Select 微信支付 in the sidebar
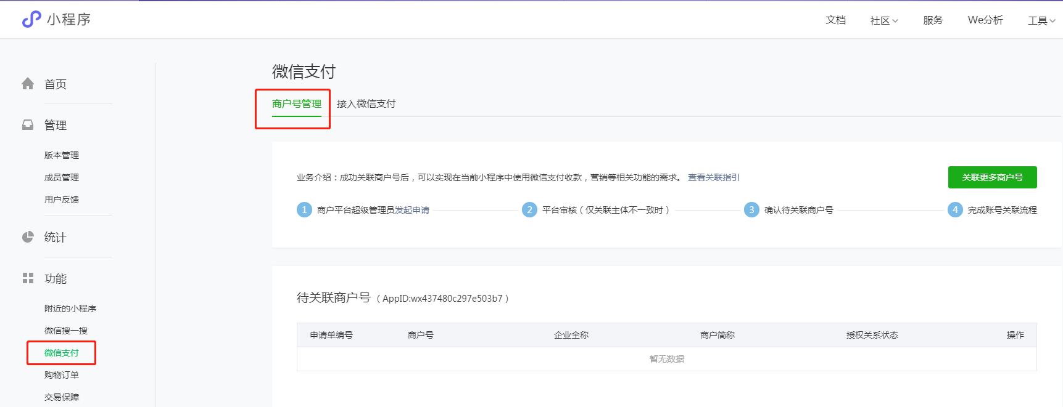Viewport: 1063px width, 407px height. (62, 353)
